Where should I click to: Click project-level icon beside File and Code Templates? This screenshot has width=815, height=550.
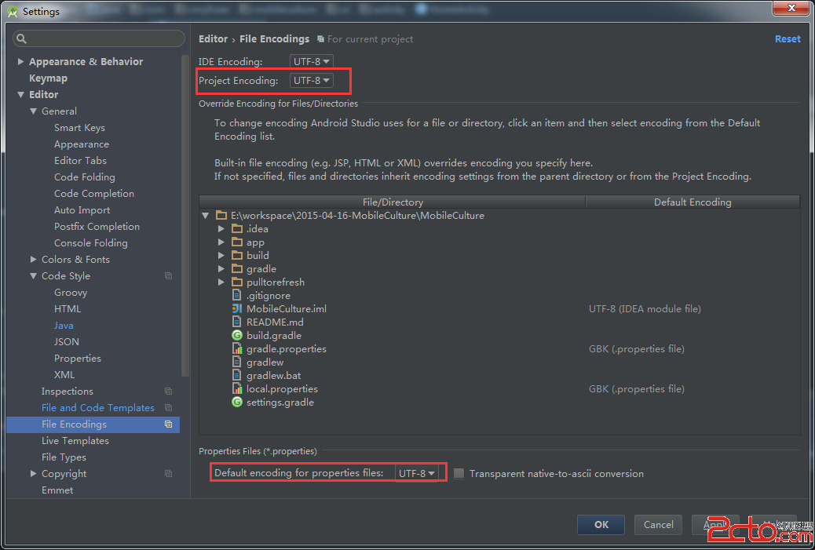tap(168, 408)
